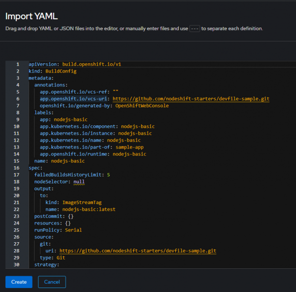Click the Create button
Screen dimensions: 296x292
(19, 282)
